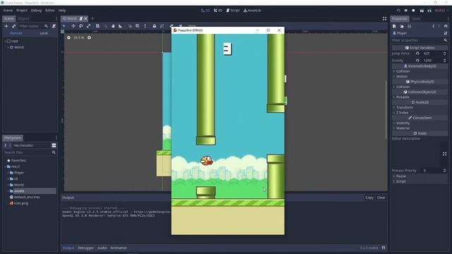Click the instance child scene link icon
This screenshot has width=452, height=254.
click(x=13, y=26)
